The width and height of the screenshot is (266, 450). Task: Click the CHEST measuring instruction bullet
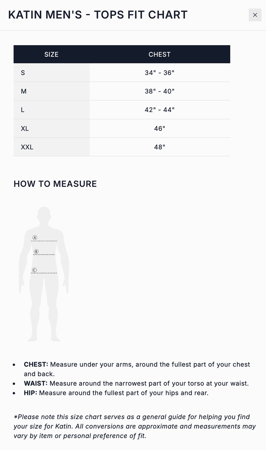coord(137,369)
